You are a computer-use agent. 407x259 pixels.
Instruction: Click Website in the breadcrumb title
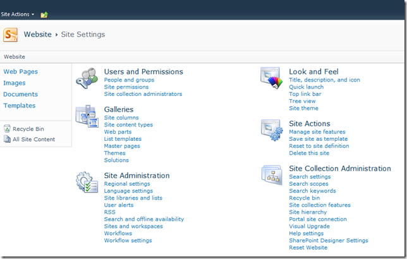38,35
